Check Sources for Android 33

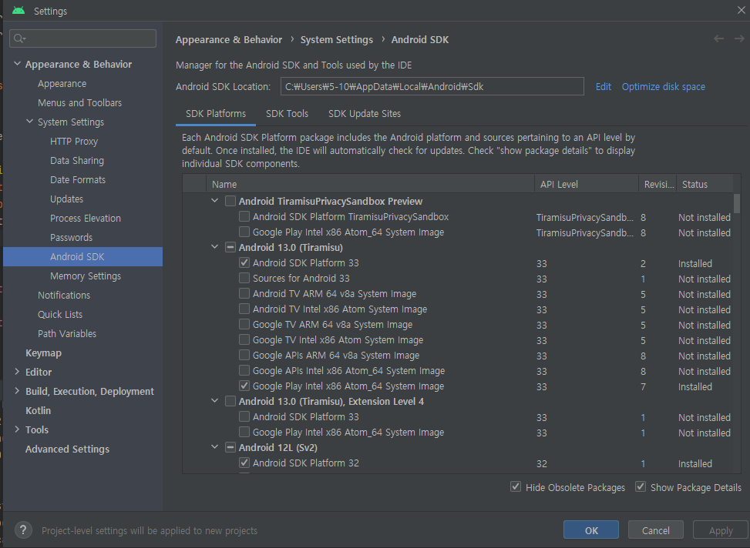coord(244,278)
